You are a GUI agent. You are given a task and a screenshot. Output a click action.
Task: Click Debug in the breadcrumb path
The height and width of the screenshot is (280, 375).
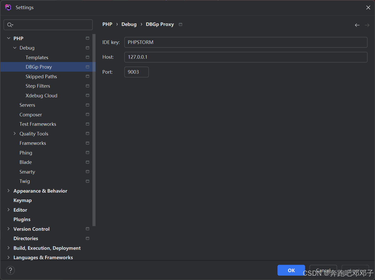pyautogui.click(x=129, y=24)
